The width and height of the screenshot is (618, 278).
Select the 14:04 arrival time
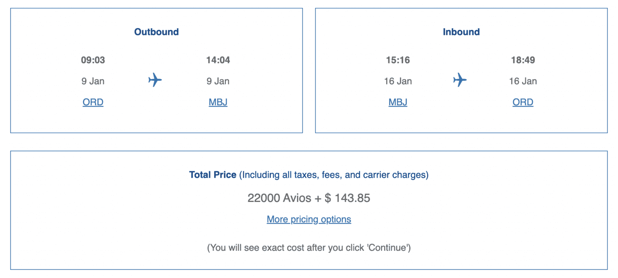[218, 60]
